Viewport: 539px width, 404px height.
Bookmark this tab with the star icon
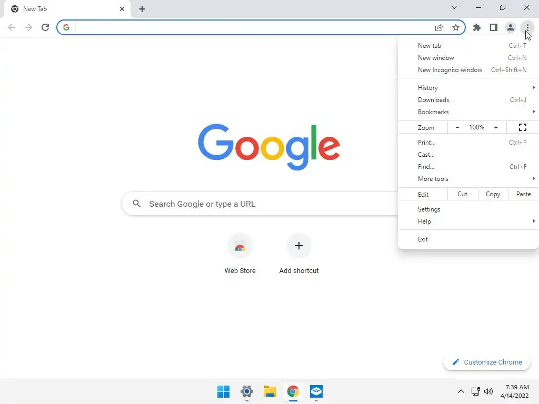point(456,27)
